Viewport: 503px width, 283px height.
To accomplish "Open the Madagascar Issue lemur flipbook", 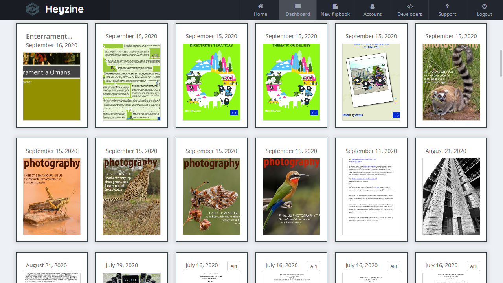I will (x=451, y=82).
